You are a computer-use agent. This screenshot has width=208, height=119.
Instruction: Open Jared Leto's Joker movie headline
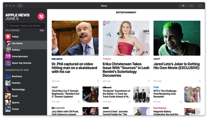177,66
